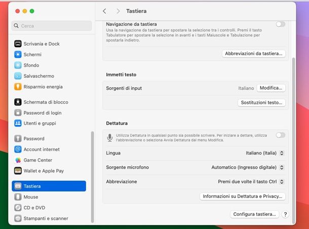Click Modifica… next to Sorgenti di input
This screenshot has width=309, height=229.
(x=271, y=88)
